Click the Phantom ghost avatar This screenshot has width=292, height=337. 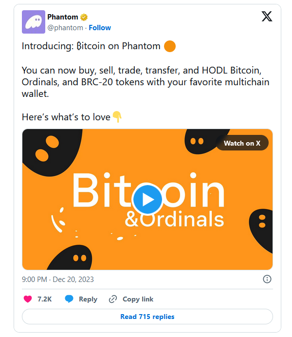point(34,22)
